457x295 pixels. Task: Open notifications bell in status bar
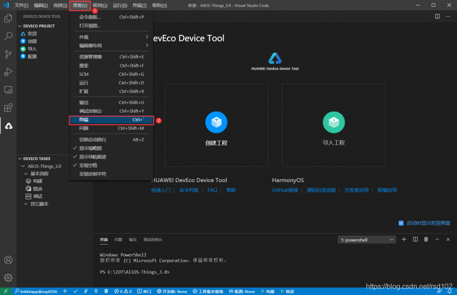(449, 291)
